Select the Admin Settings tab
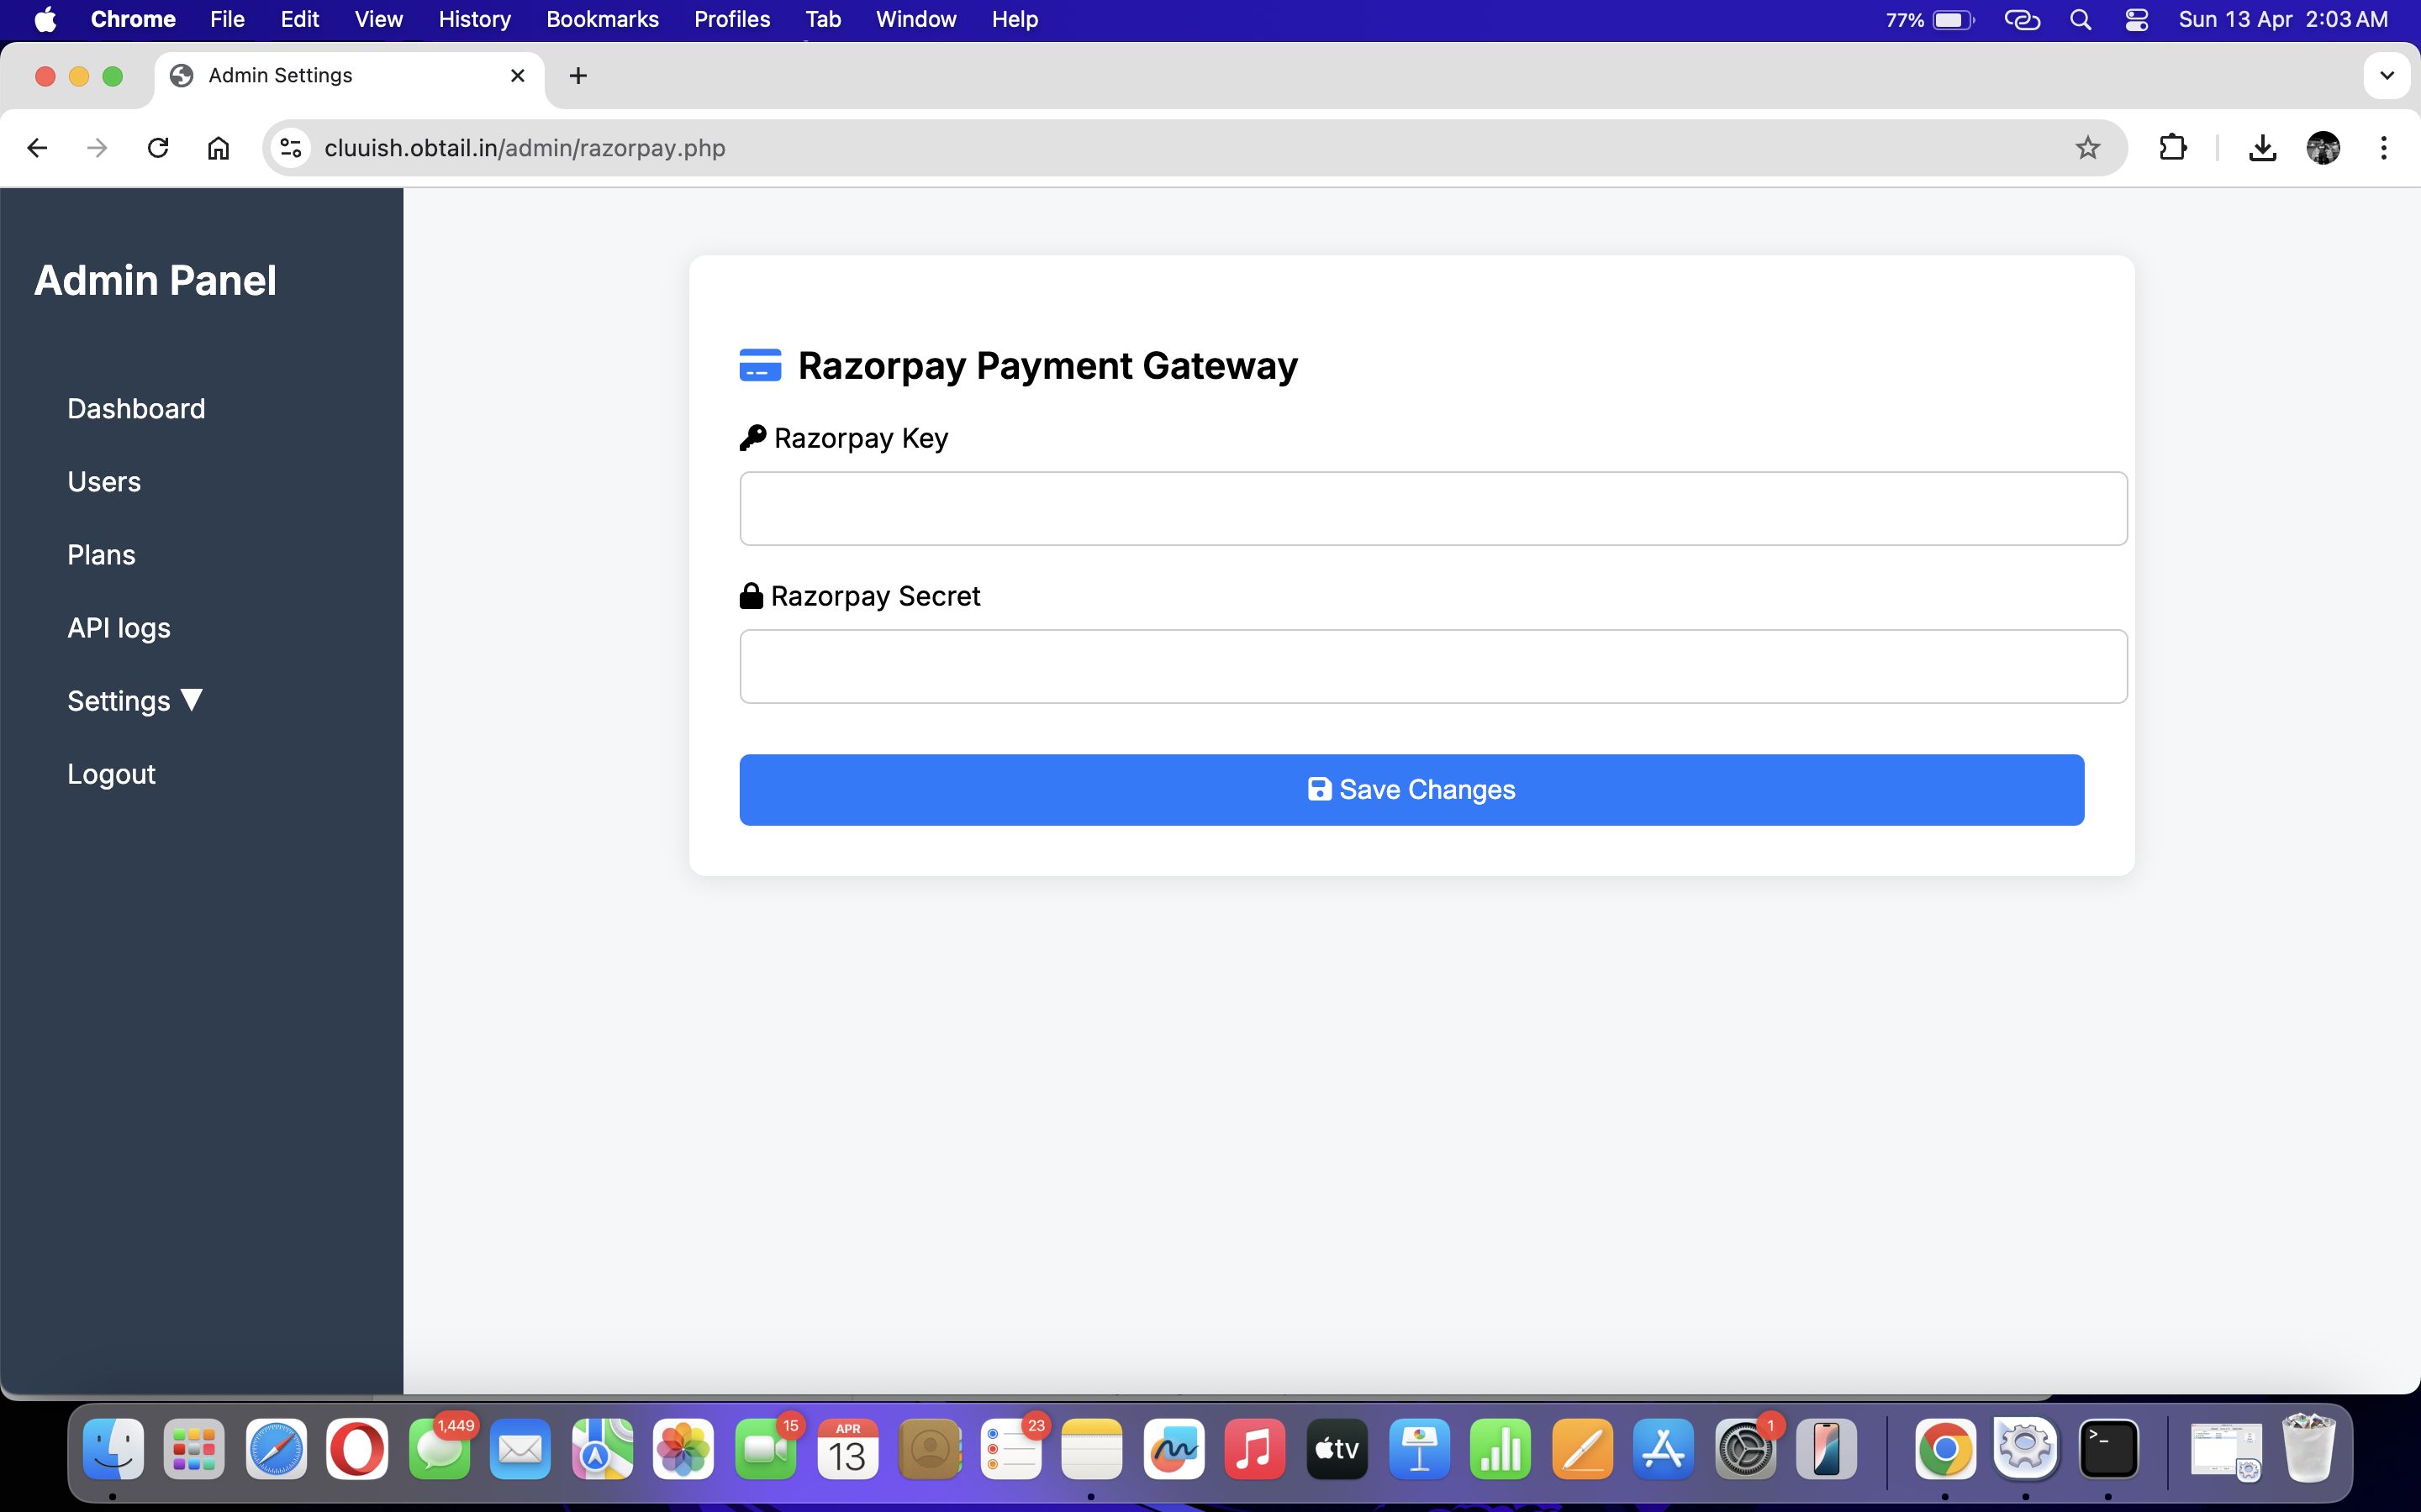2421x1512 pixels. pos(351,76)
